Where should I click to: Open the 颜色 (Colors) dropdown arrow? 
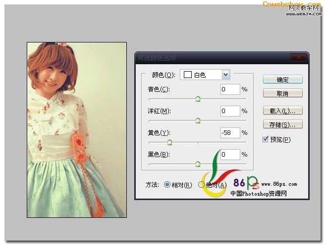coord(225,75)
